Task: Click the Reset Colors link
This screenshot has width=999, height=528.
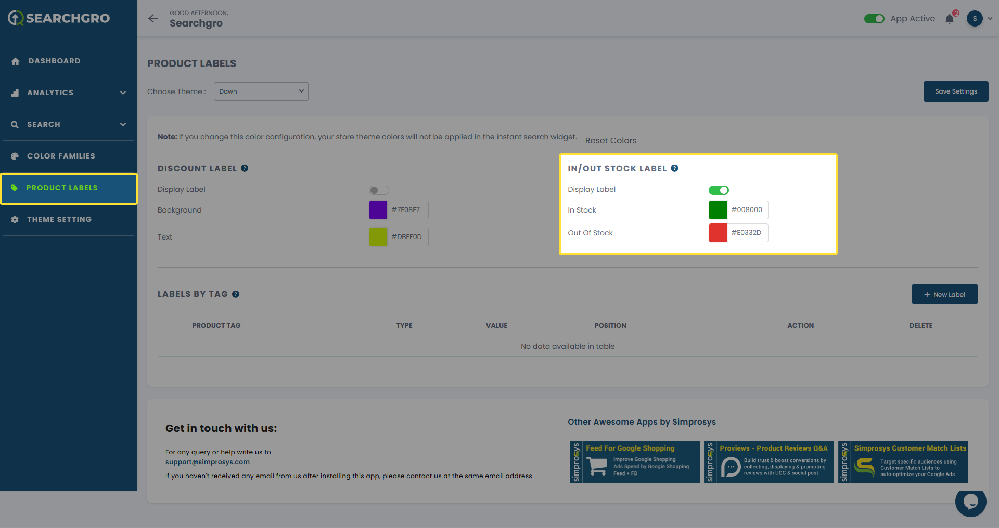Action: pos(610,140)
